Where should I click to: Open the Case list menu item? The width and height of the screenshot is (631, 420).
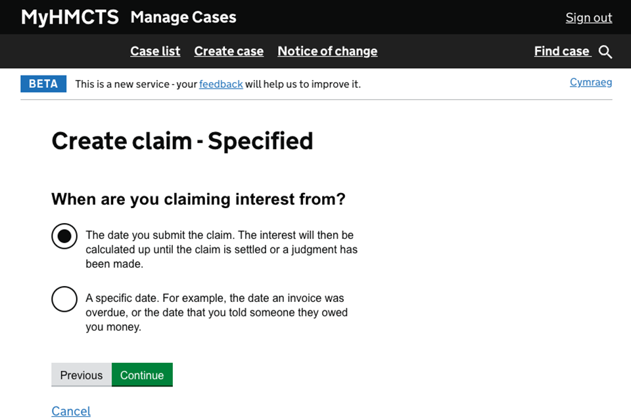155,51
